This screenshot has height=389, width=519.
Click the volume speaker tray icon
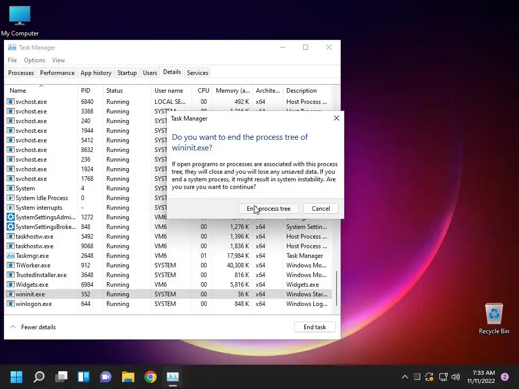pyautogui.click(x=456, y=377)
